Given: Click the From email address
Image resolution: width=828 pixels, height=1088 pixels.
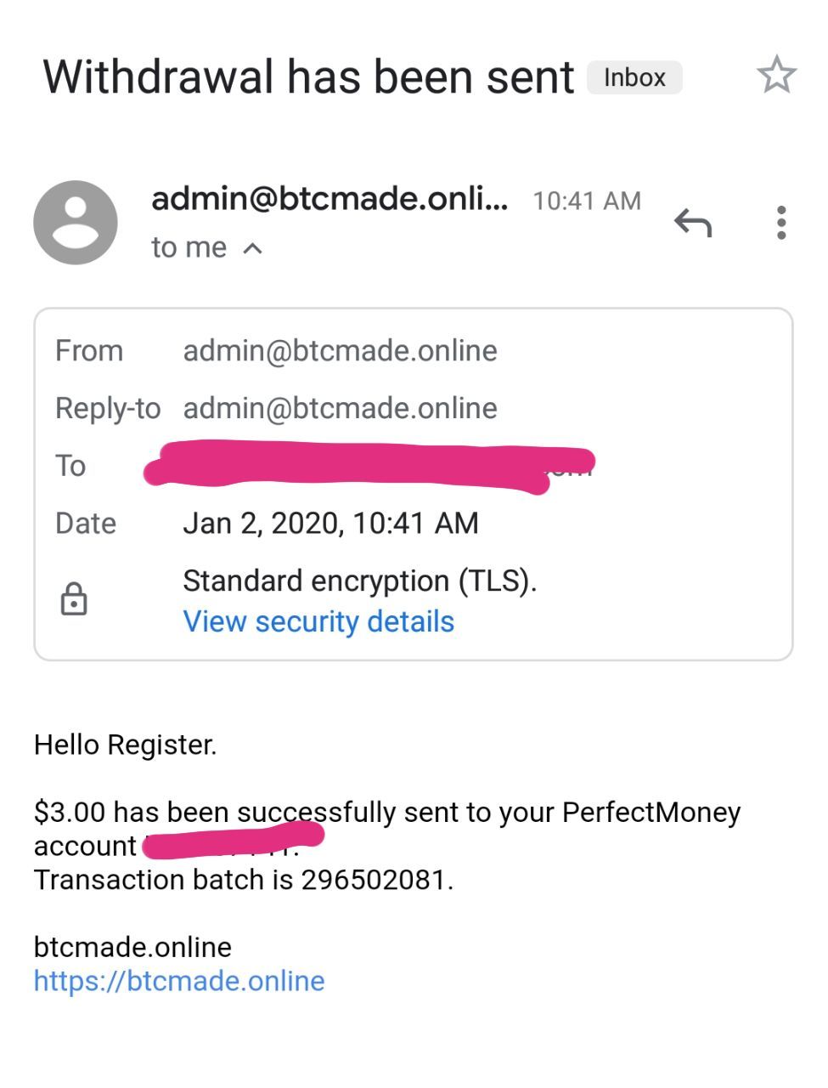Looking at the screenshot, I should tap(340, 351).
